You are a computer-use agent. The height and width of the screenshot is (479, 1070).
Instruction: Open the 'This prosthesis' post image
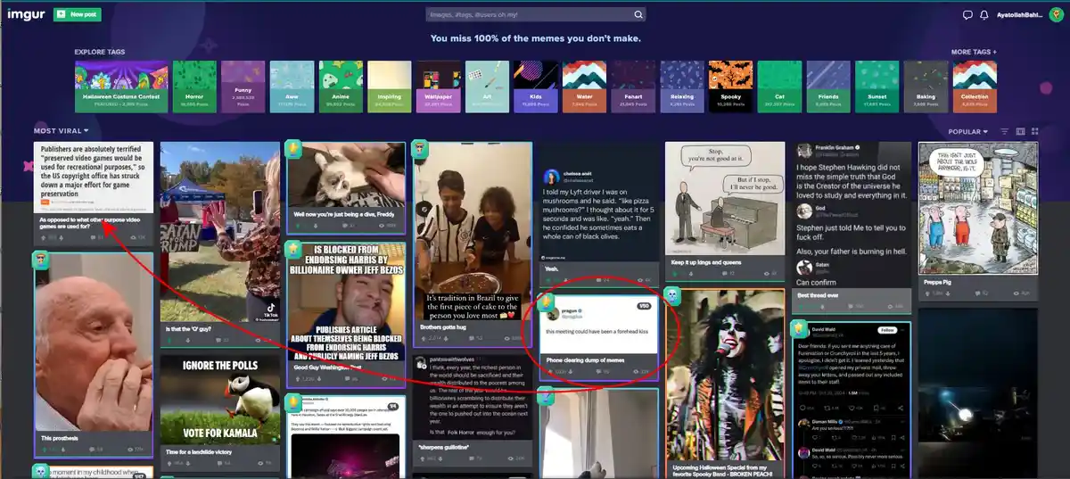tap(94, 341)
